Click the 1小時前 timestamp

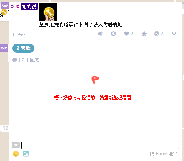[x=20, y=34]
